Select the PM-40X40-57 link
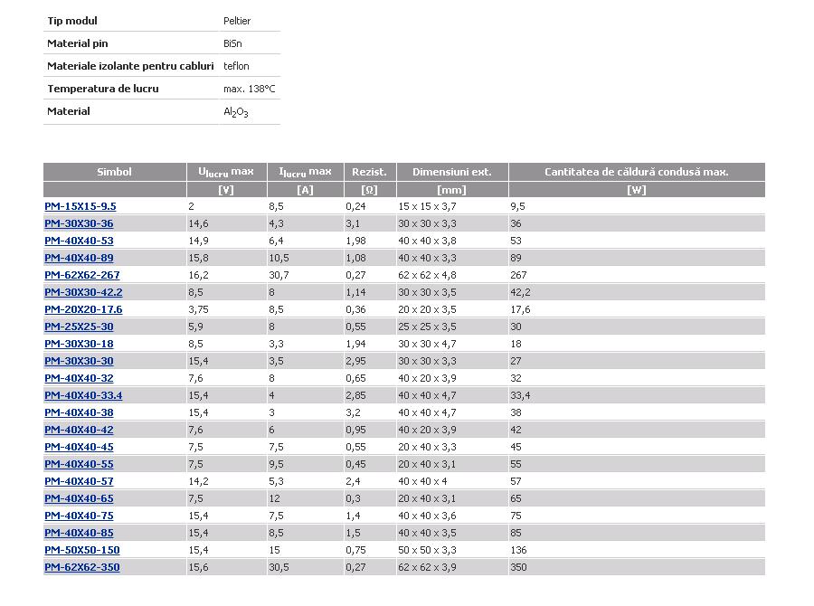 coord(79,481)
